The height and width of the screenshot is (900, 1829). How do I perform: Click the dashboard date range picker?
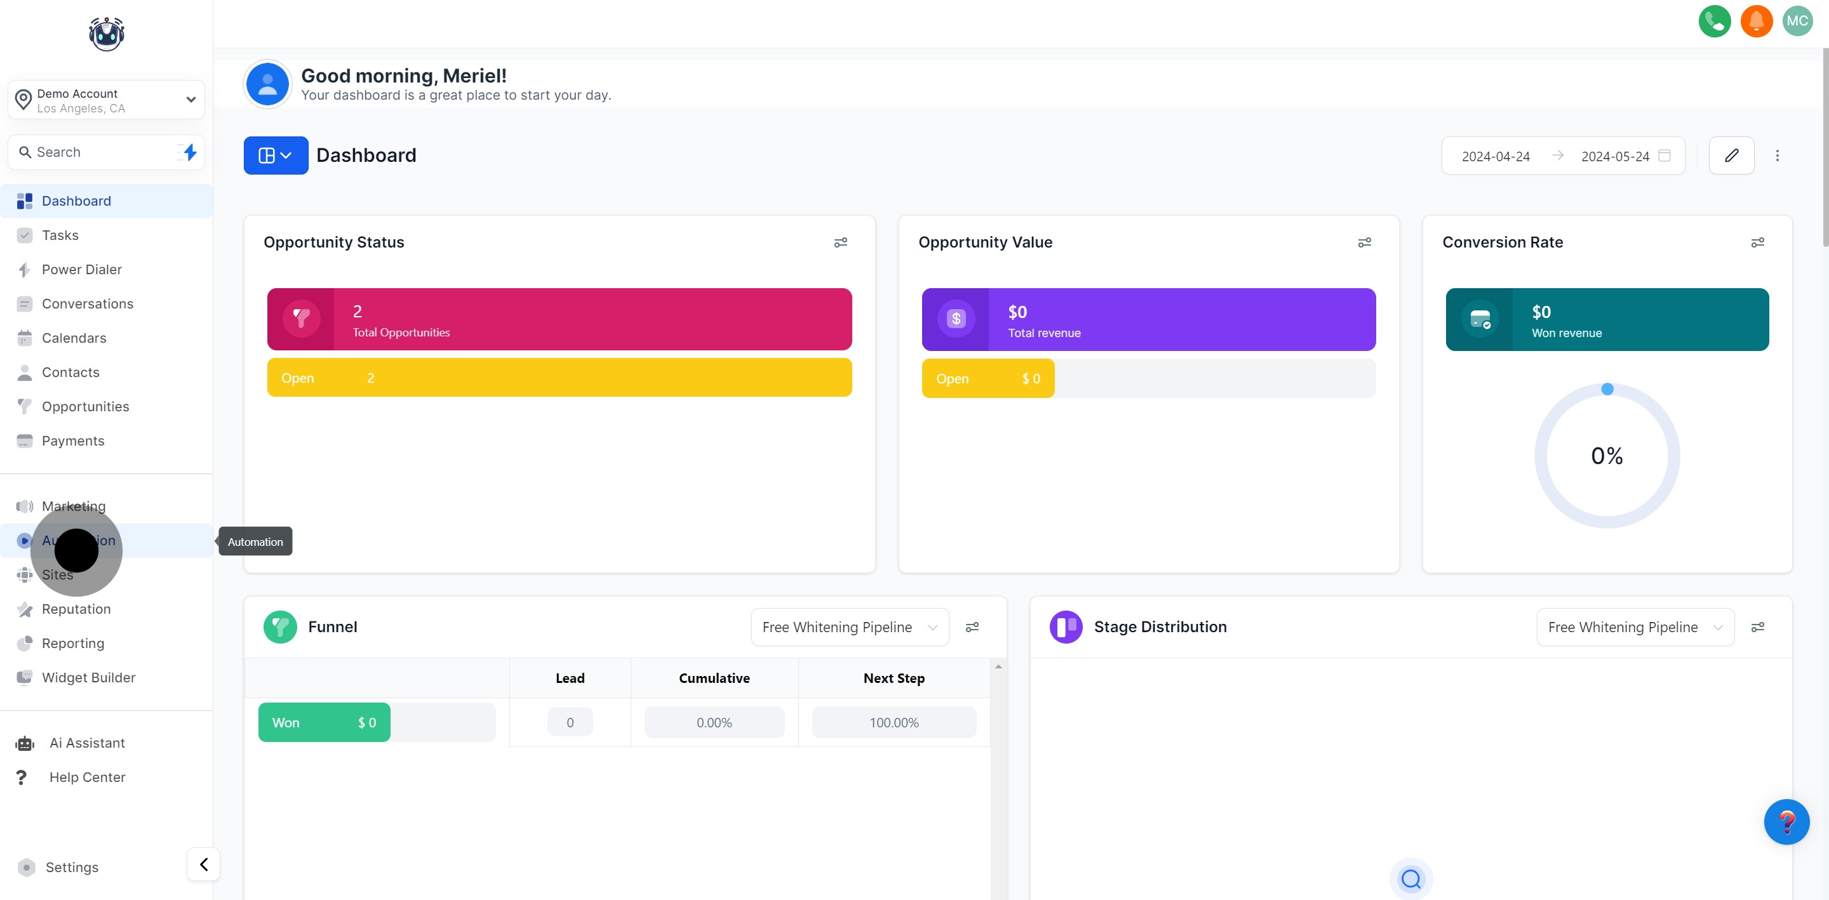coord(1562,156)
